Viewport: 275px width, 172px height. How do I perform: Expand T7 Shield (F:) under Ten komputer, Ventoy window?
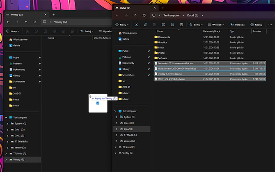(x=7, y=142)
